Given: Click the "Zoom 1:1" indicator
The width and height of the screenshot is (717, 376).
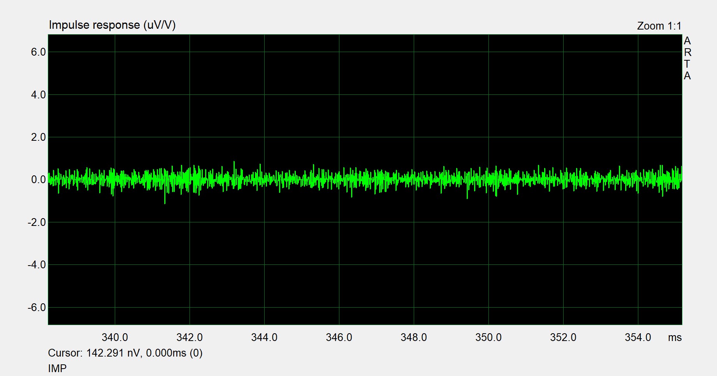Looking at the screenshot, I should click(x=659, y=26).
